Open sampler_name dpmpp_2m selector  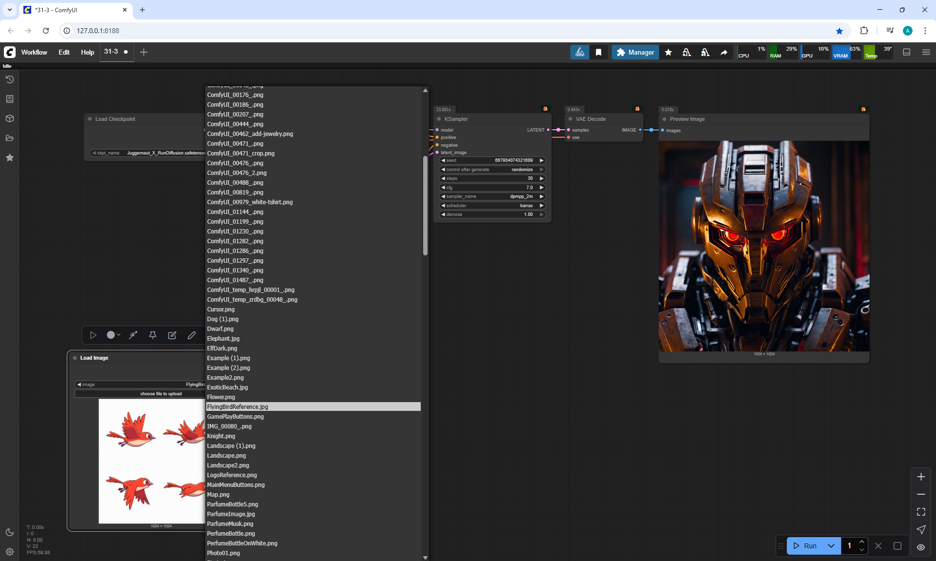[492, 196]
